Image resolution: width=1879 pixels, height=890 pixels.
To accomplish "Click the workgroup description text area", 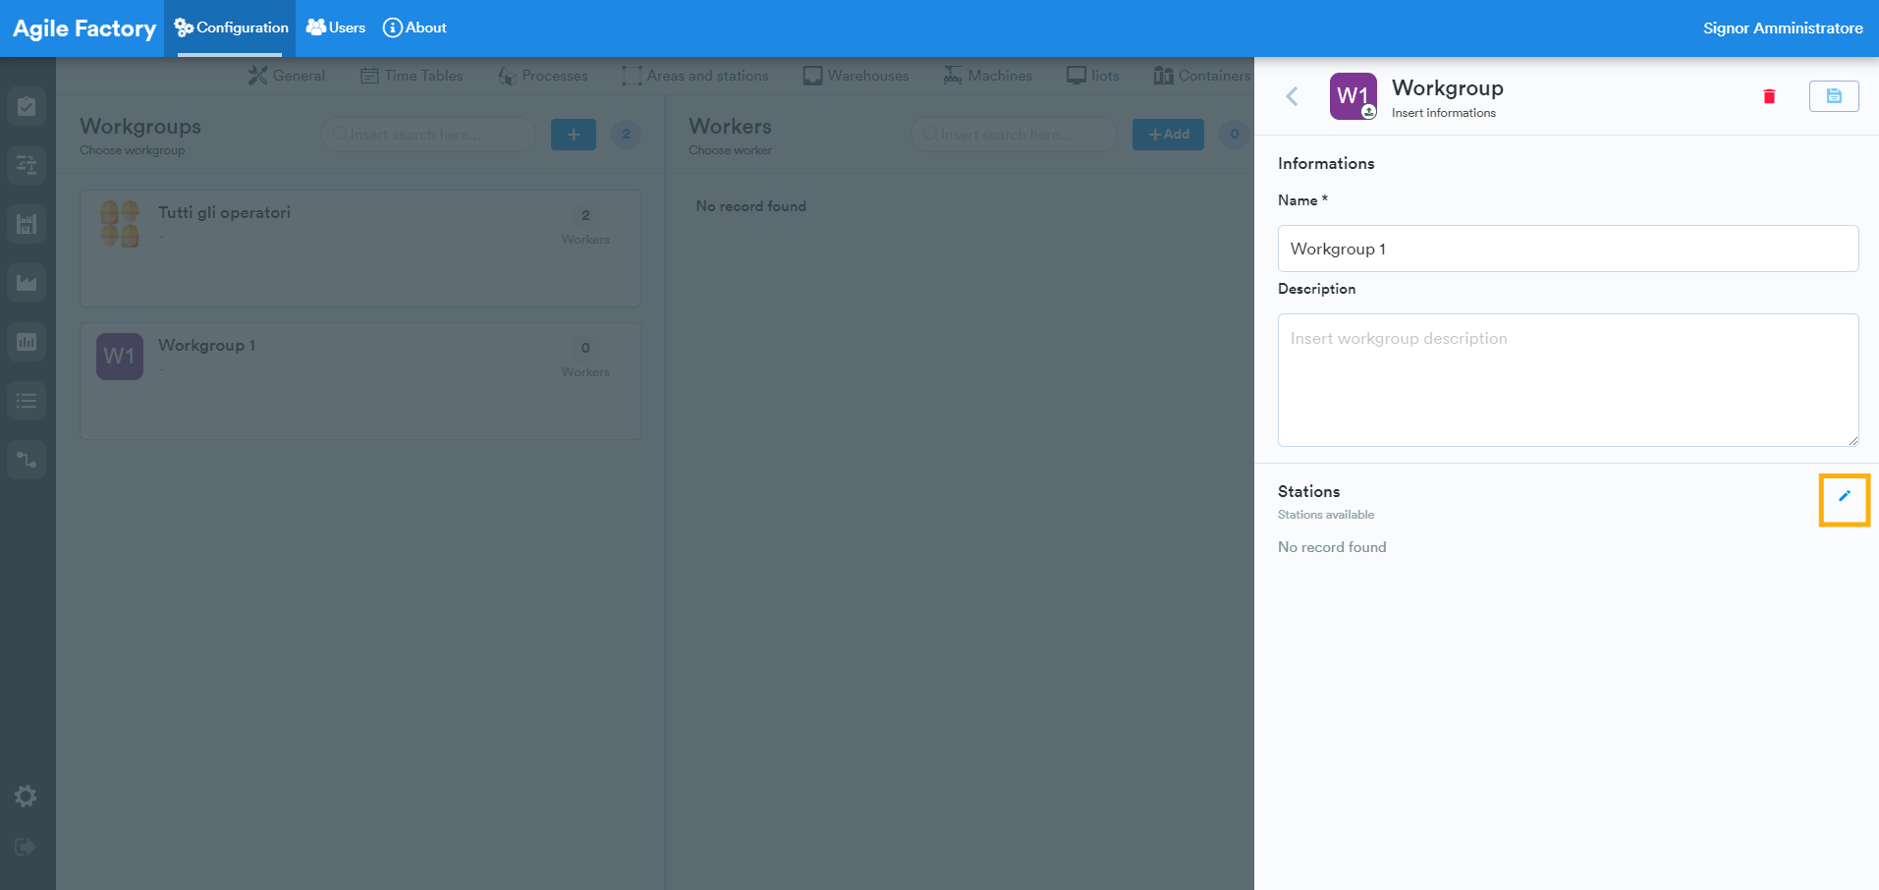I will [1568, 380].
